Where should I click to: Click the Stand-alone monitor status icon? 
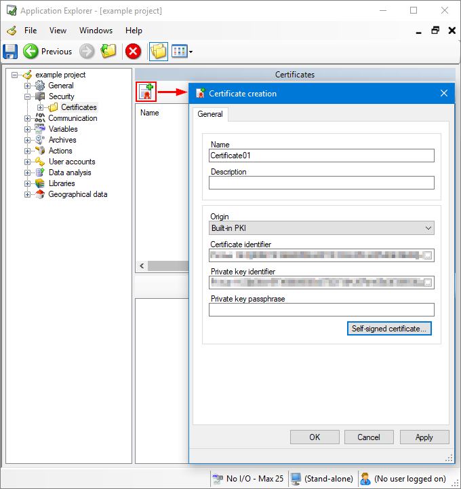296,478
